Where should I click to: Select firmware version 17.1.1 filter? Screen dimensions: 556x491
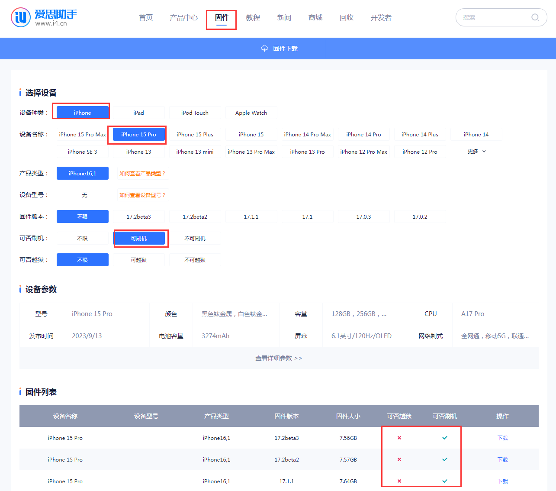251,216
